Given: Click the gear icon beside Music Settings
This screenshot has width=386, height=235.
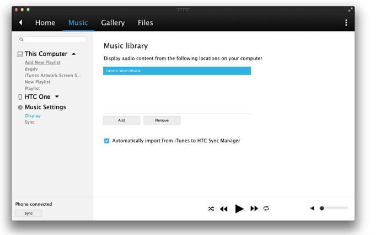Looking at the screenshot, I should pos(20,107).
